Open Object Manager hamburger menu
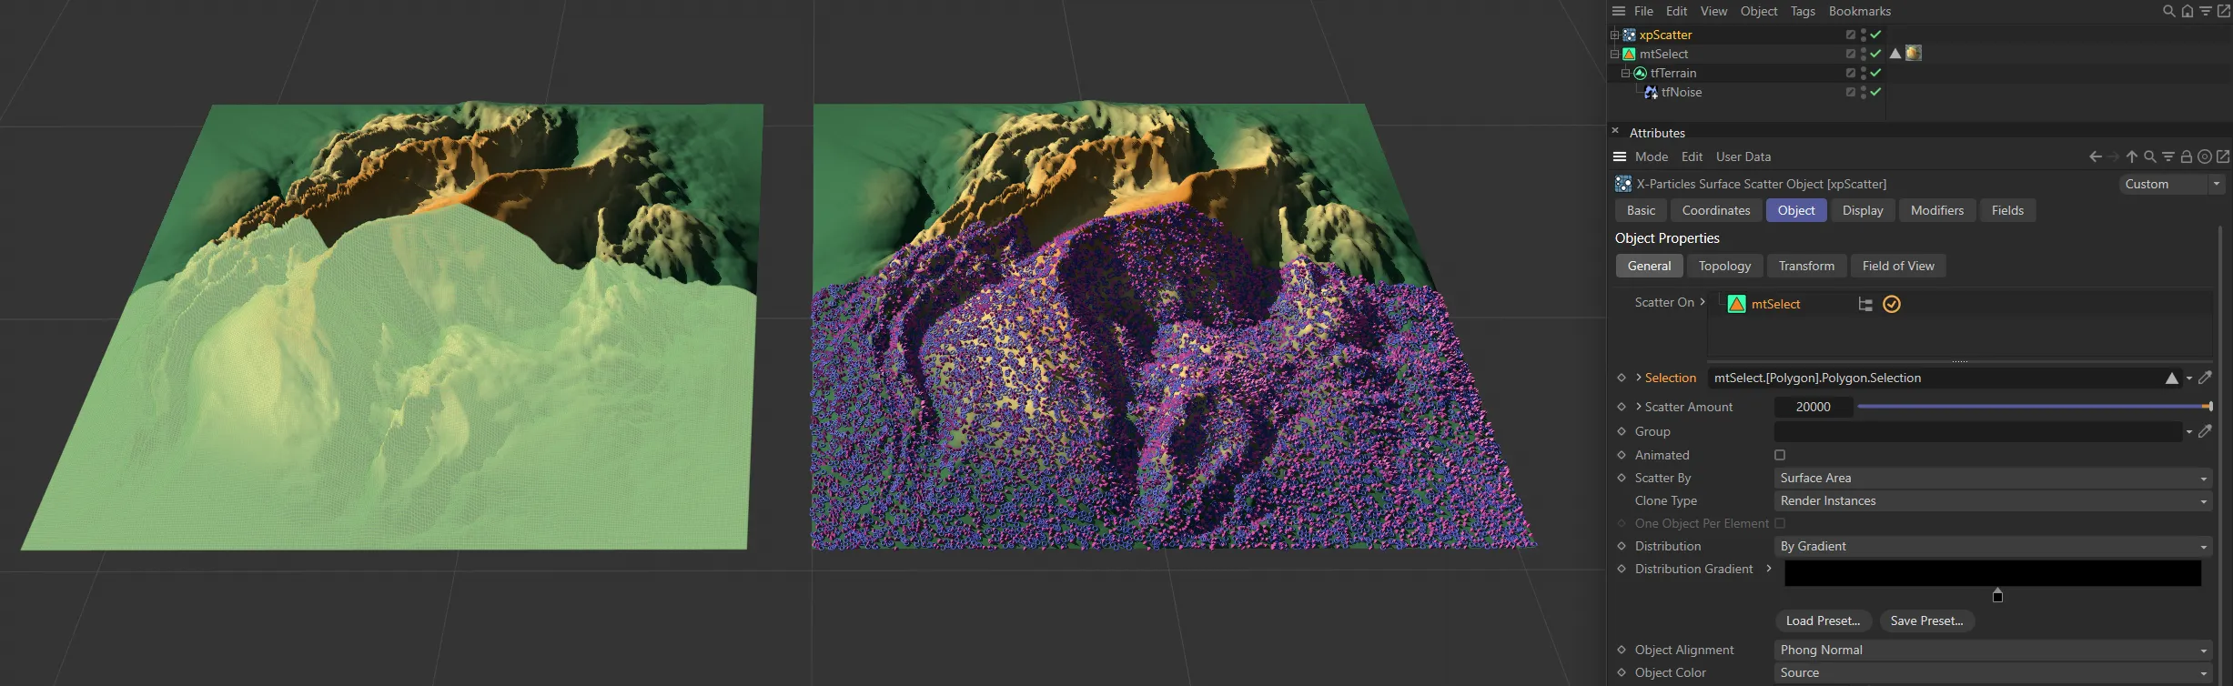2233x686 pixels. (x=1619, y=11)
